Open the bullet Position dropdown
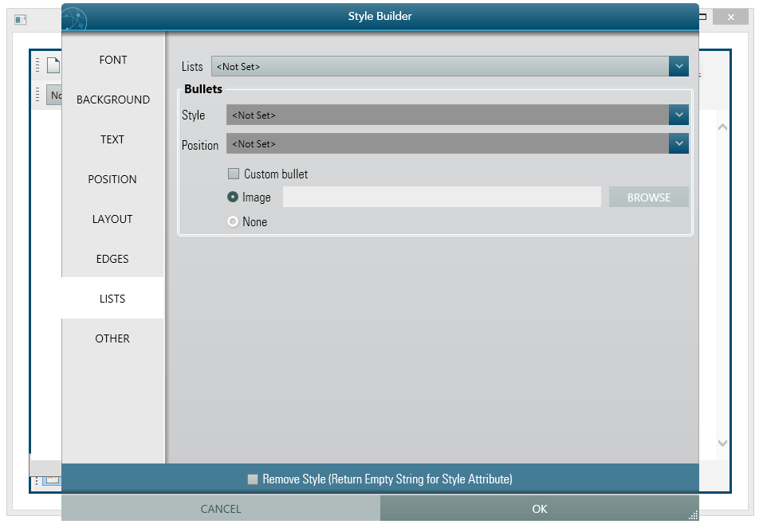 [x=678, y=143]
